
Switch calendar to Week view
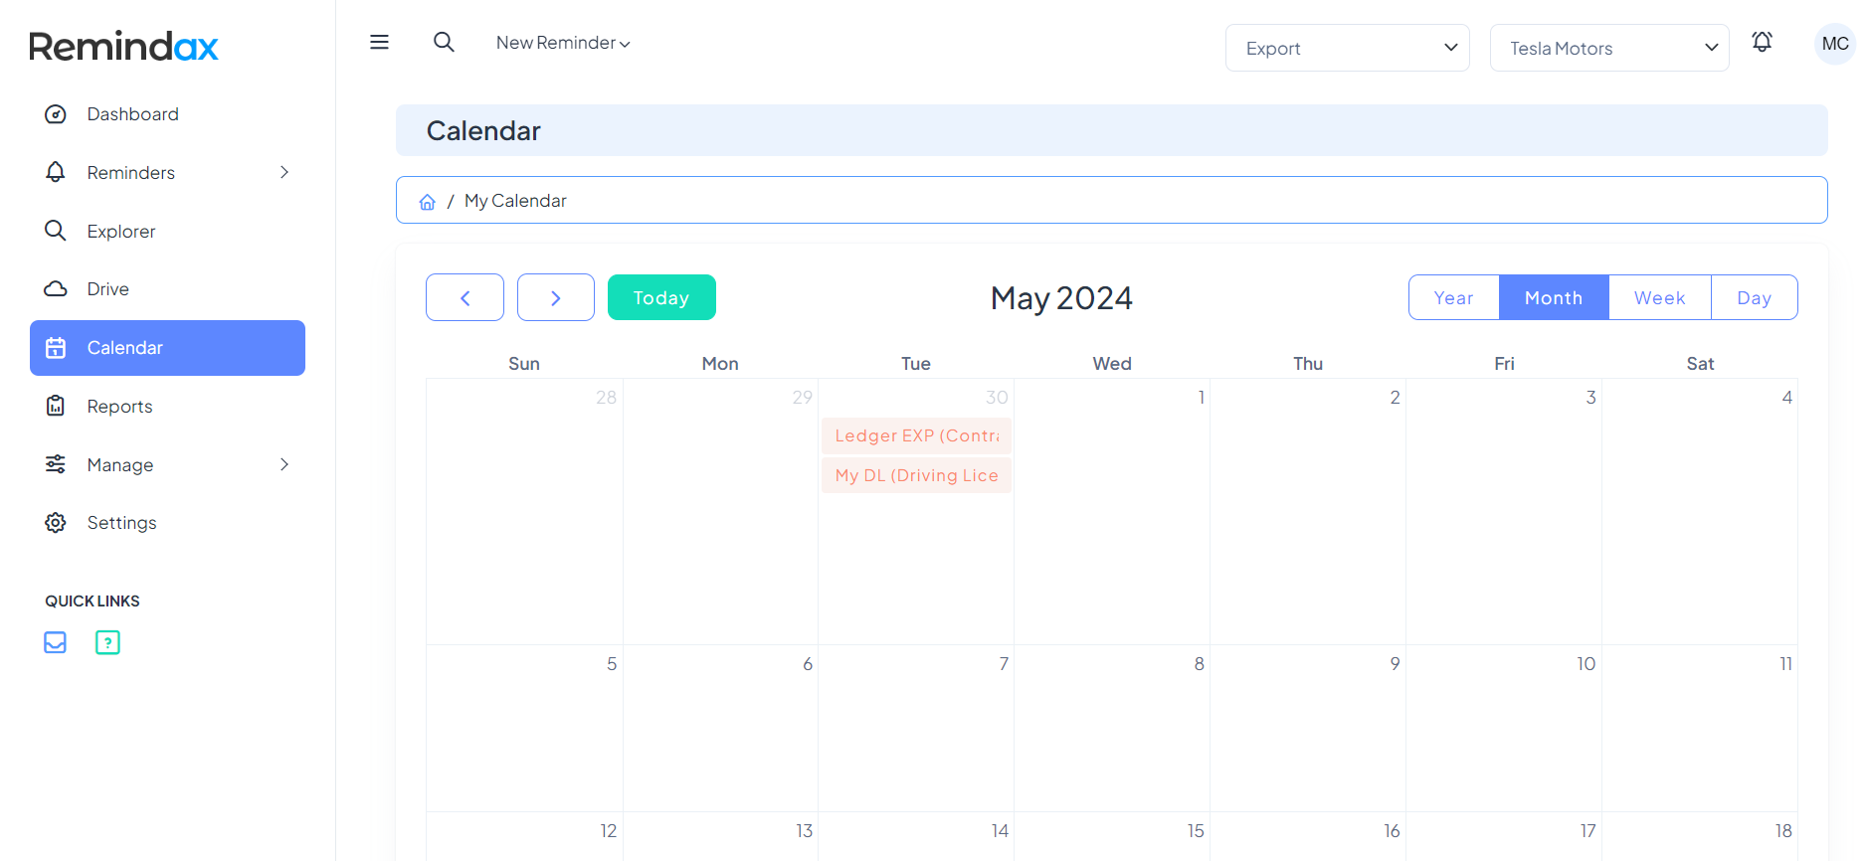(x=1659, y=297)
